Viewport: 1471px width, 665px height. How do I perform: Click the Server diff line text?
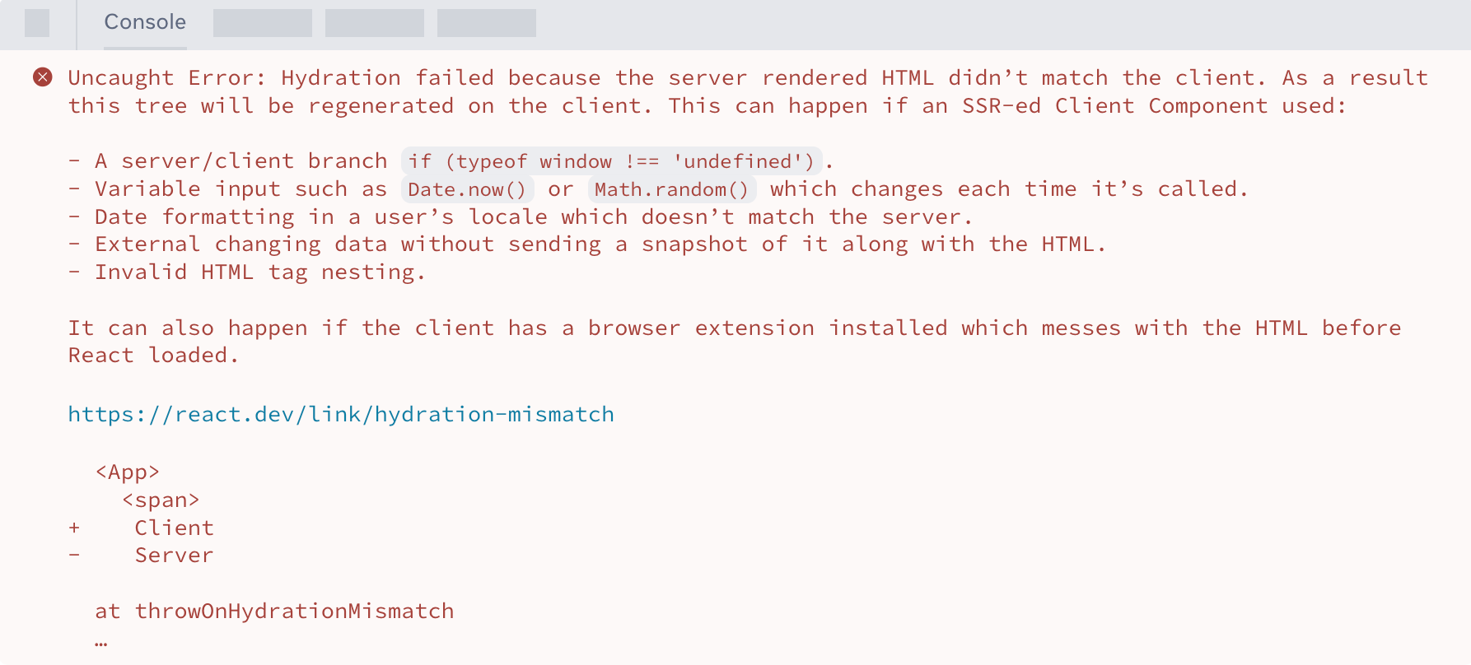coord(174,556)
